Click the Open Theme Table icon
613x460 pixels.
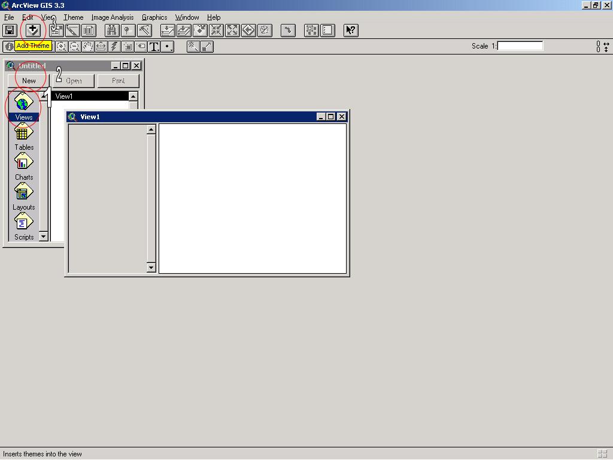[89, 30]
